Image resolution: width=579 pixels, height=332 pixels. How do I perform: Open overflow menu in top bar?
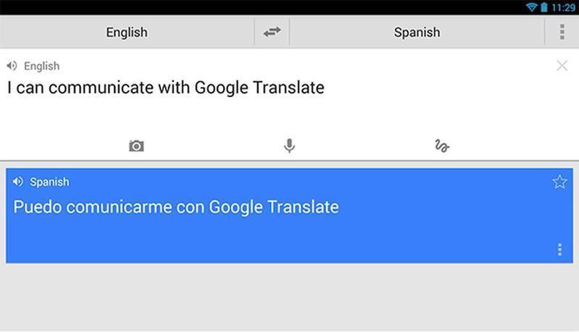(x=562, y=33)
